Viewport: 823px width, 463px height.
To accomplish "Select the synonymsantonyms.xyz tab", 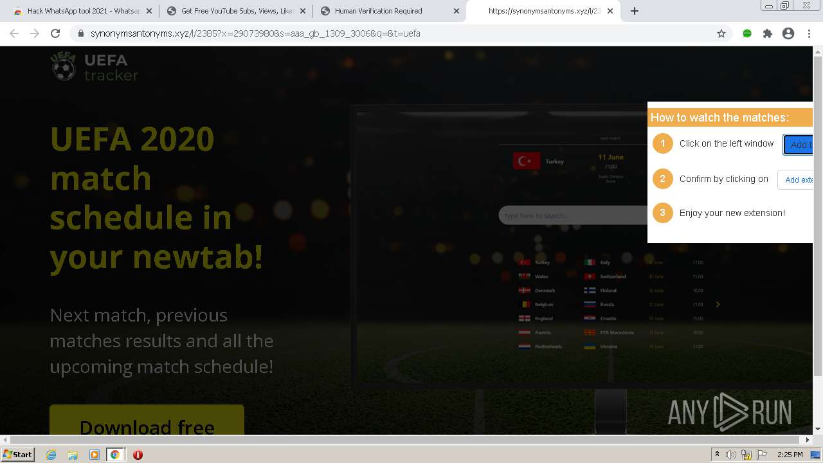I will 543,11.
